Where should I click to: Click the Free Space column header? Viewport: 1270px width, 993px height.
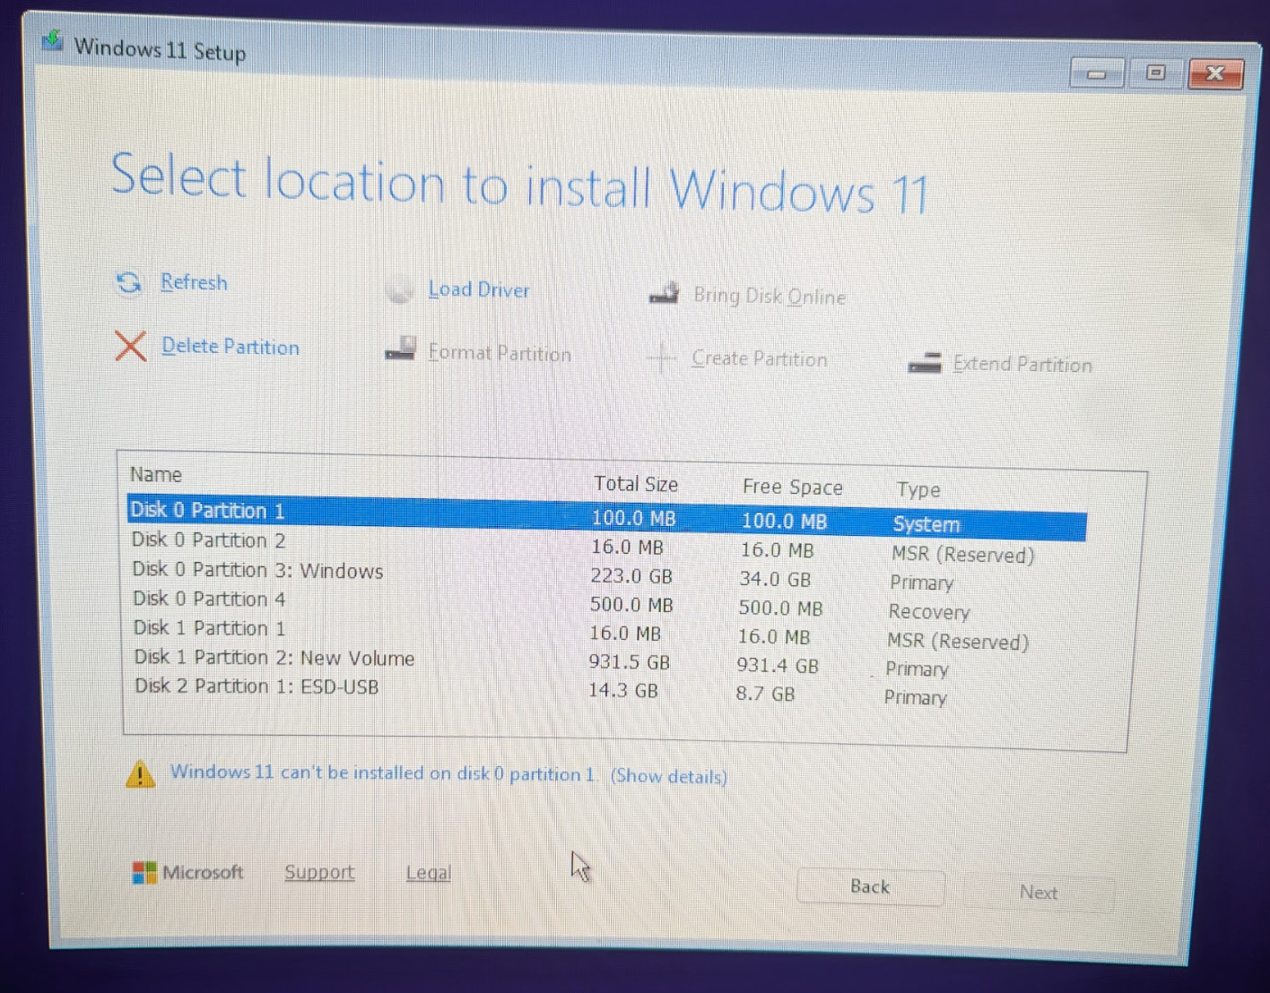792,487
